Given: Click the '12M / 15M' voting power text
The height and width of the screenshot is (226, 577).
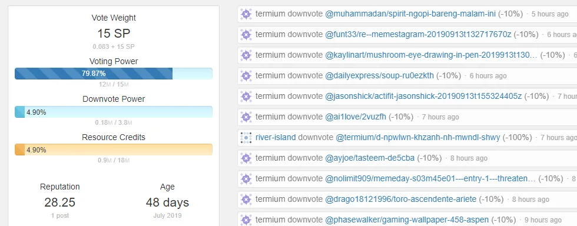Looking at the screenshot, I should [x=114, y=85].
